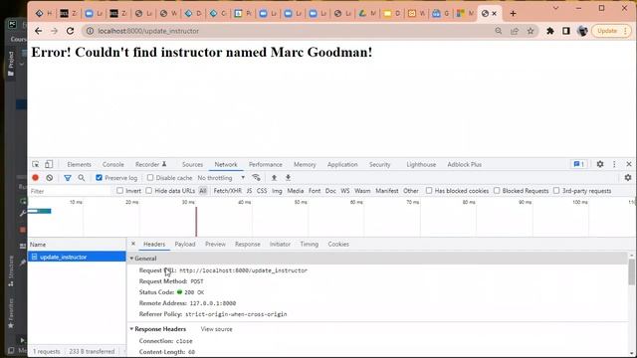Filter requests by CSS
The image size is (637, 358).
(262, 190)
